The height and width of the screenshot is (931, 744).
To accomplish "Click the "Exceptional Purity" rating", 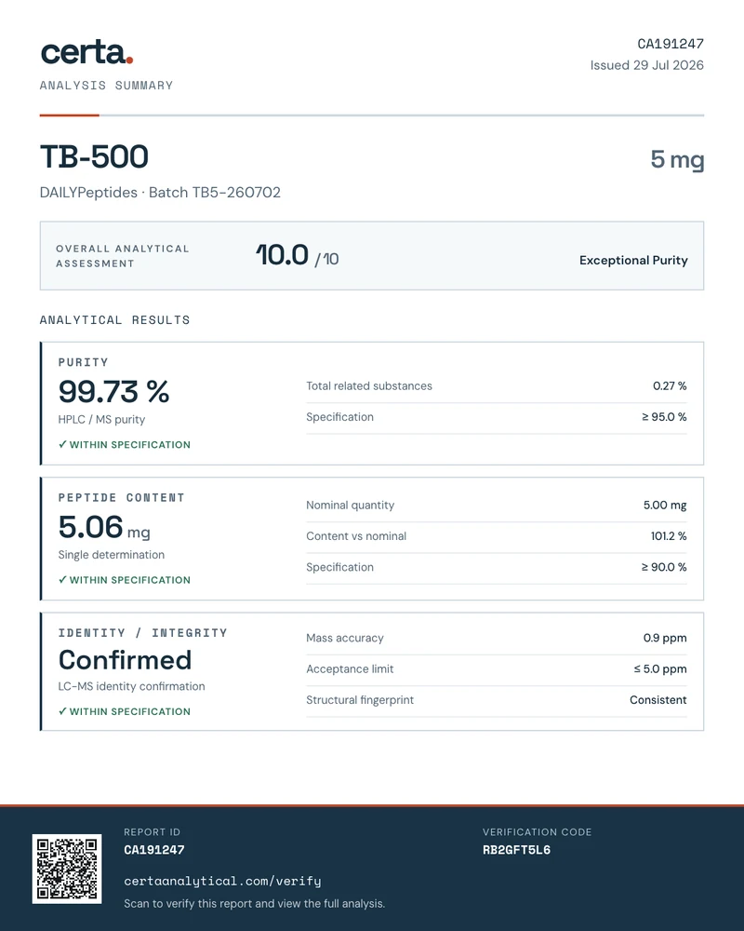I will 633,260.
